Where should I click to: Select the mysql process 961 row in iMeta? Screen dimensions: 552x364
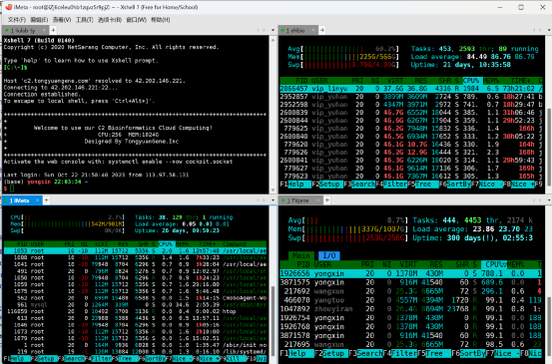point(135,305)
